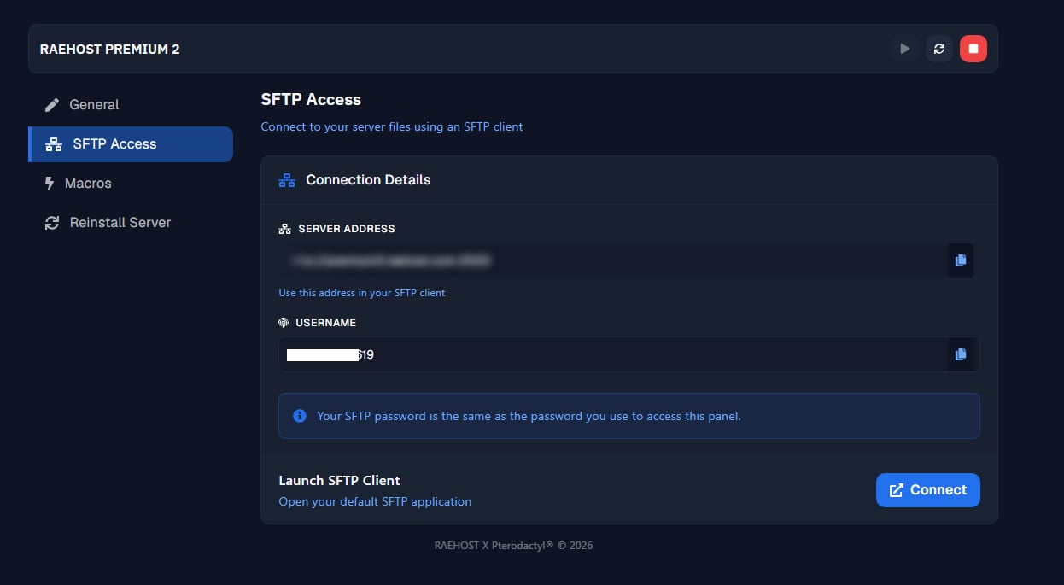Click the RAEHOST X Pterodactyl footer text
This screenshot has height=585, width=1064.
[x=513, y=545]
